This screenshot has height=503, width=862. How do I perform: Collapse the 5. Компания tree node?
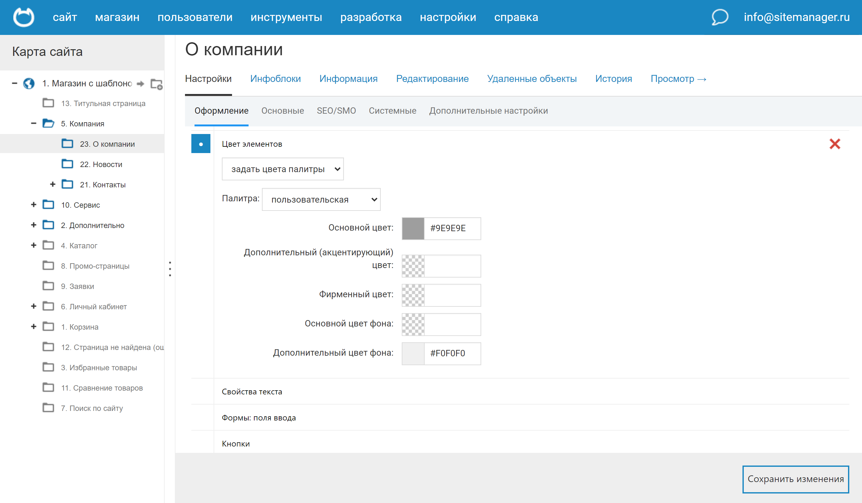click(x=33, y=123)
